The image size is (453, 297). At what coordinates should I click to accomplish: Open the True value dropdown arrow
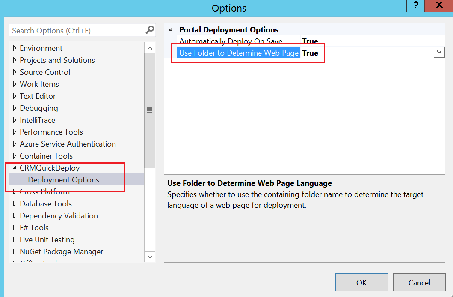[x=439, y=52]
